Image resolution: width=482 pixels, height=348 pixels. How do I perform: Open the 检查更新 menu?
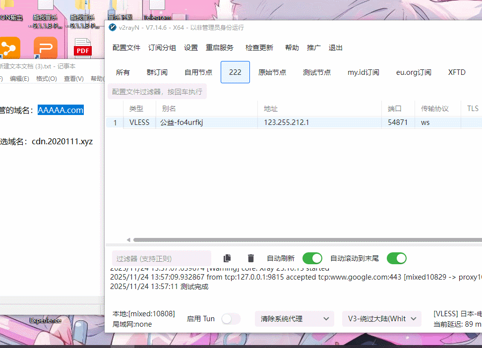click(259, 48)
